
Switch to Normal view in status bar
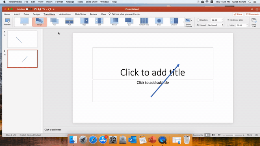pyautogui.click(x=208, y=135)
